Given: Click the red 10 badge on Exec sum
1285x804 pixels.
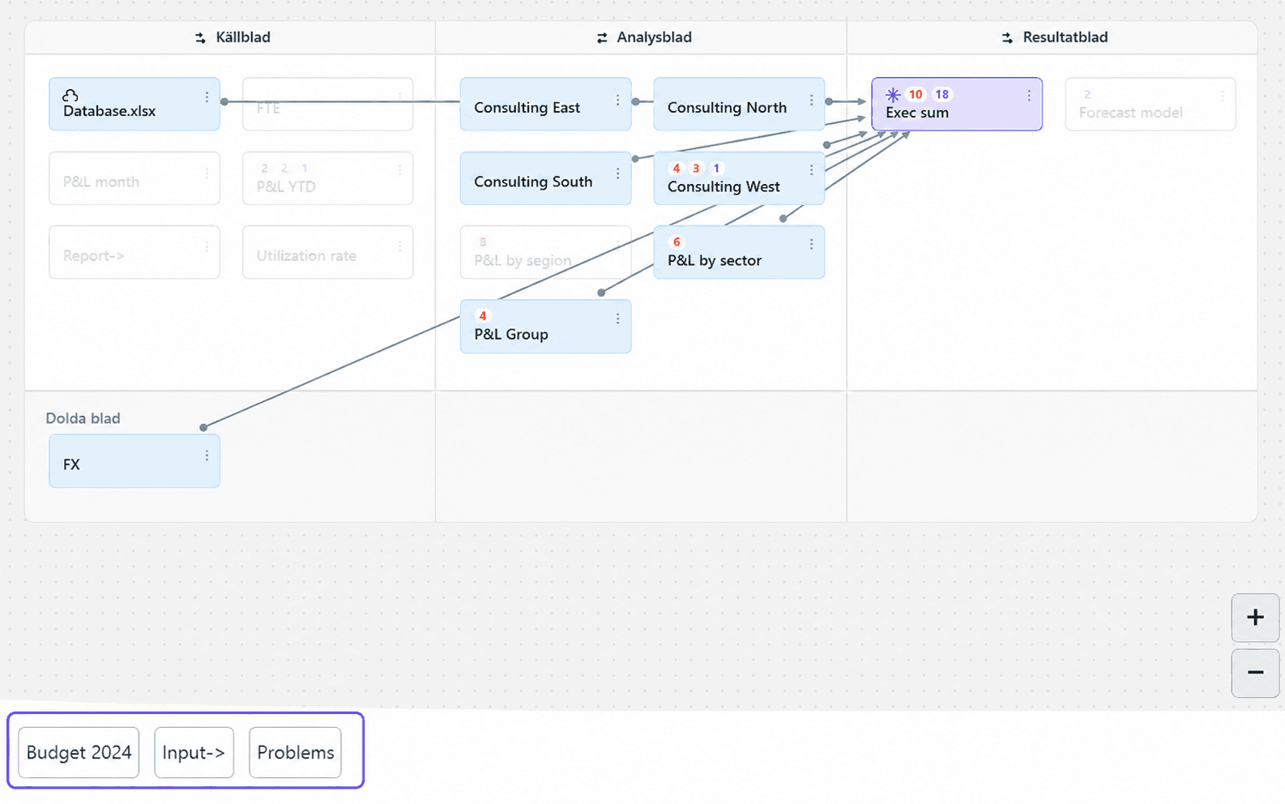Looking at the screenshot, I should pyautogui.click(x=916, y=94).
